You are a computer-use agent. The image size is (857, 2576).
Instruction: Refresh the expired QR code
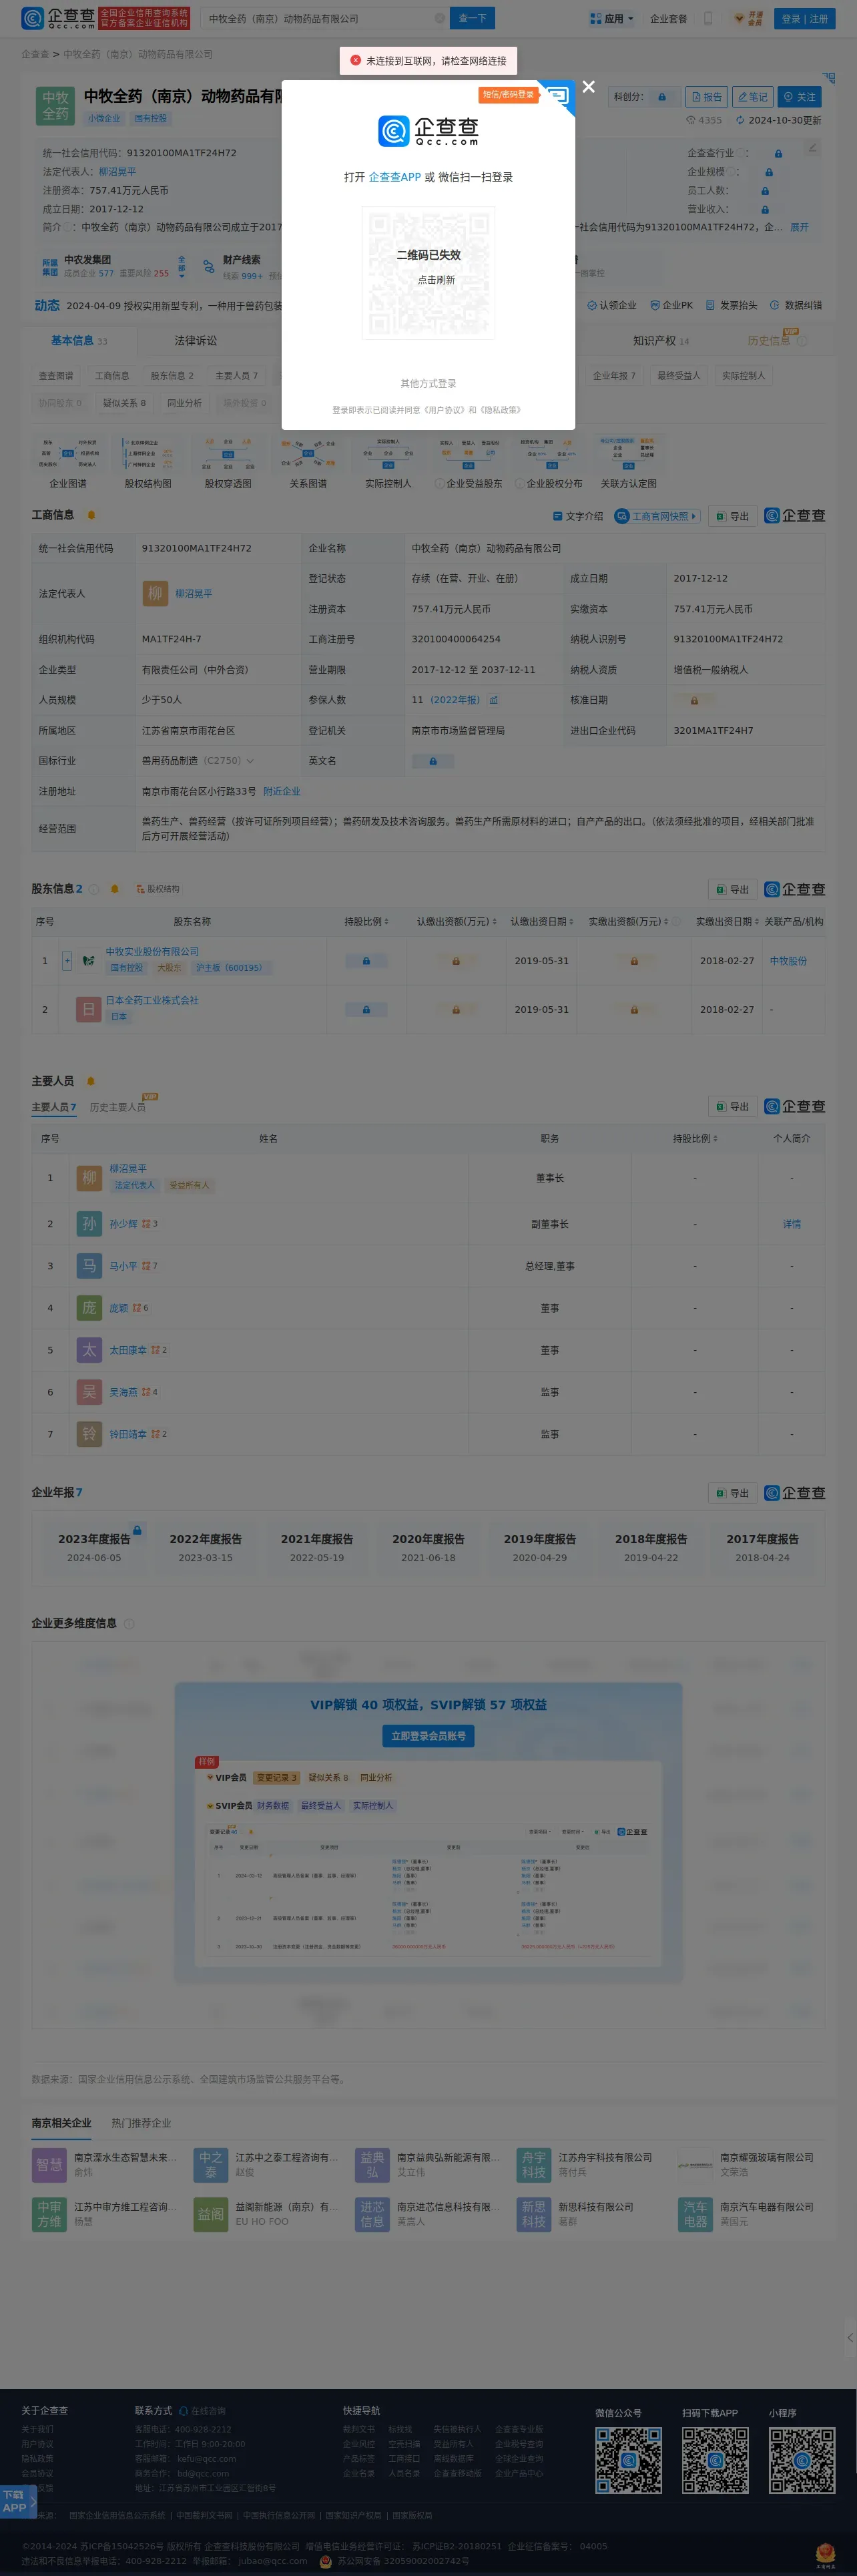437,280
